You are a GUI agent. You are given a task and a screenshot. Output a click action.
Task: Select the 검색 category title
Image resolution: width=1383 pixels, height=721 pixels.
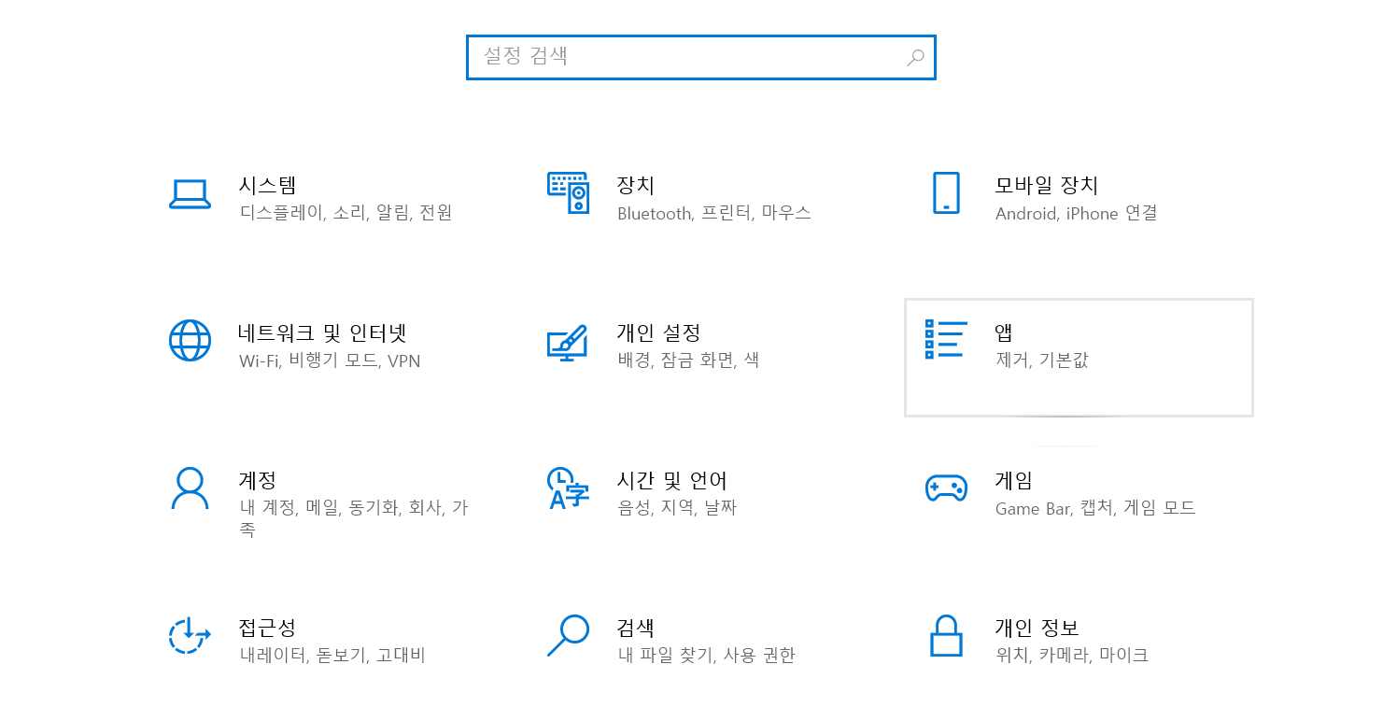[x=636, y=628]
